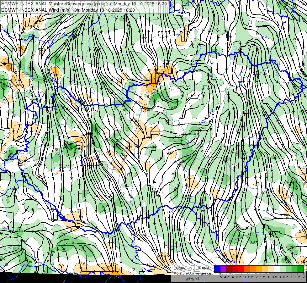Select the ECMWF-INDEX-ANAL legend heading

(x=193, y=268)
